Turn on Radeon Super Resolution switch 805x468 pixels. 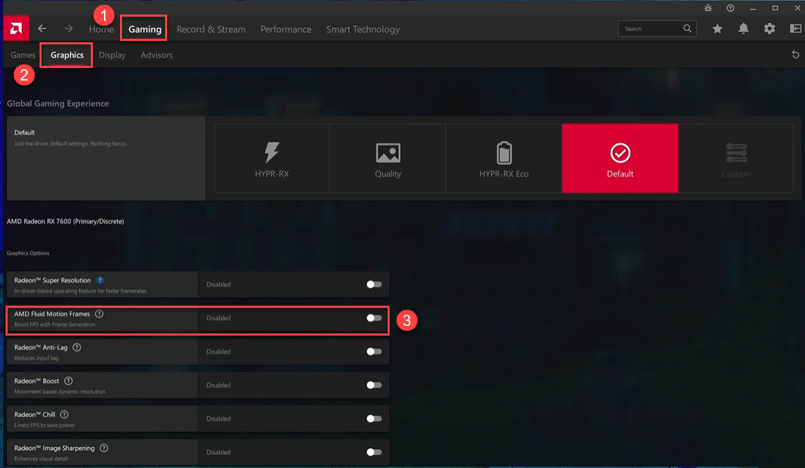374,284
